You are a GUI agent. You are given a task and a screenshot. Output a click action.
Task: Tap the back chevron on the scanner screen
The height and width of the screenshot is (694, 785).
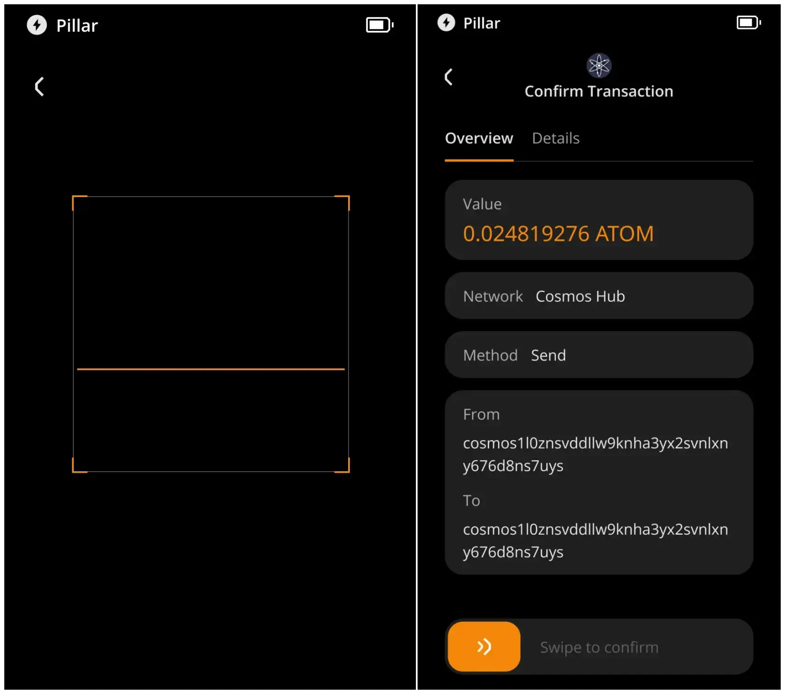tap(40, 87)
